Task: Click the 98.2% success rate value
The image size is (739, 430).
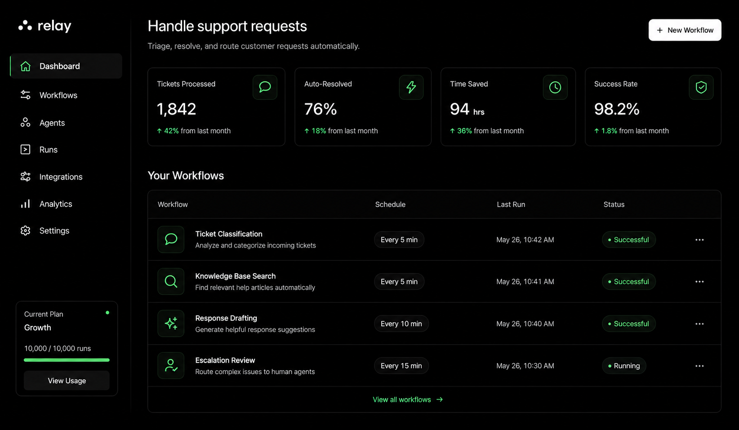Action: click(x=617, y=109)
